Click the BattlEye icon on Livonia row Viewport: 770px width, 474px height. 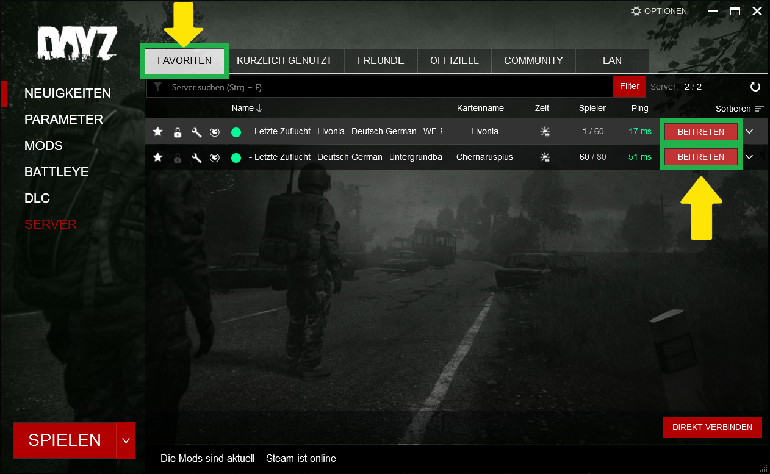tap(215, 132)
